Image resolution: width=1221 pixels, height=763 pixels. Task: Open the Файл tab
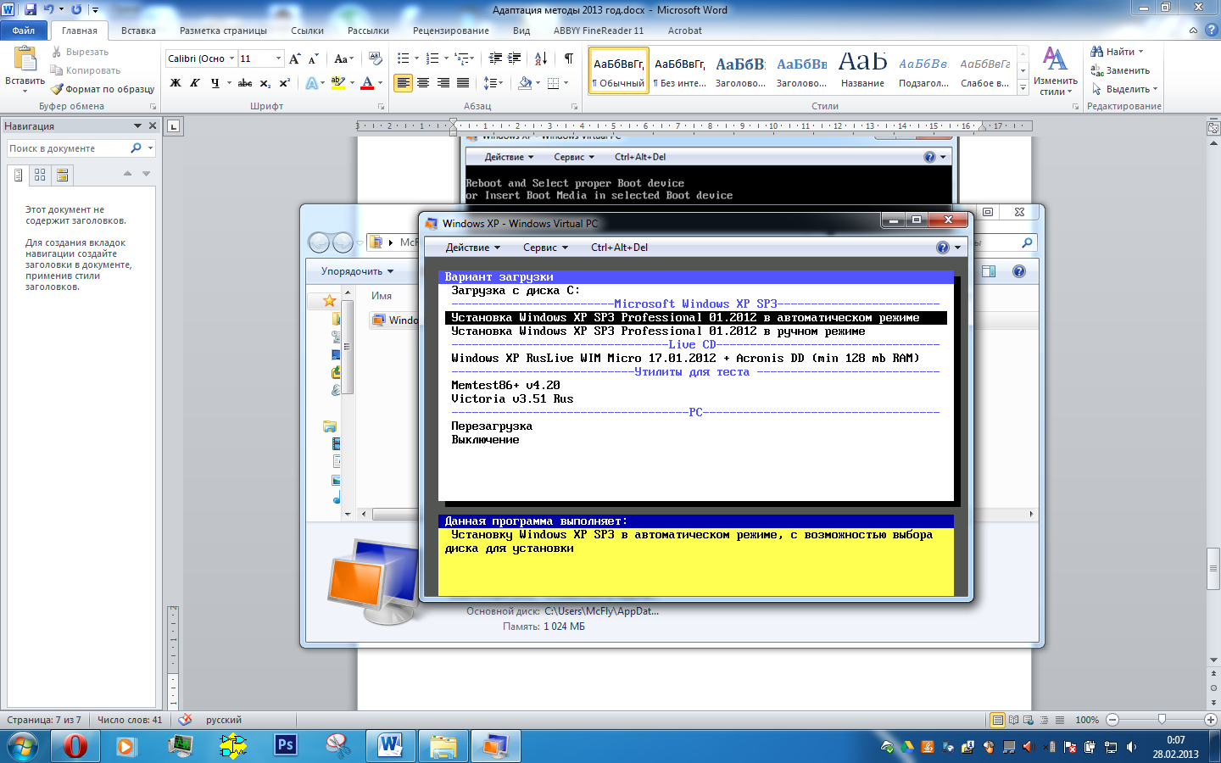coord(24,31)
